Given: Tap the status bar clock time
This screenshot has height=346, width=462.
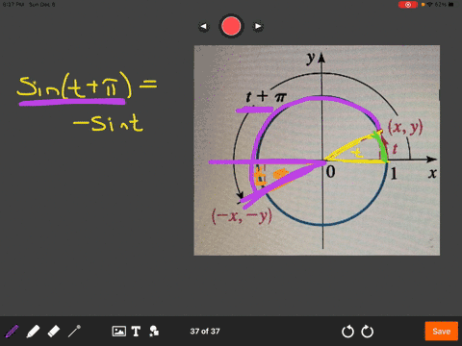Looking at the screenshot, I should tap(13, 5).
